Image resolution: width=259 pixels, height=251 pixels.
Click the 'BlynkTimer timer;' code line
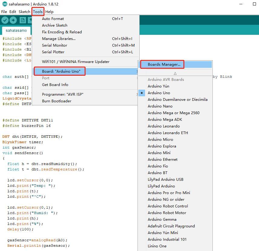(x=23, y=142)
